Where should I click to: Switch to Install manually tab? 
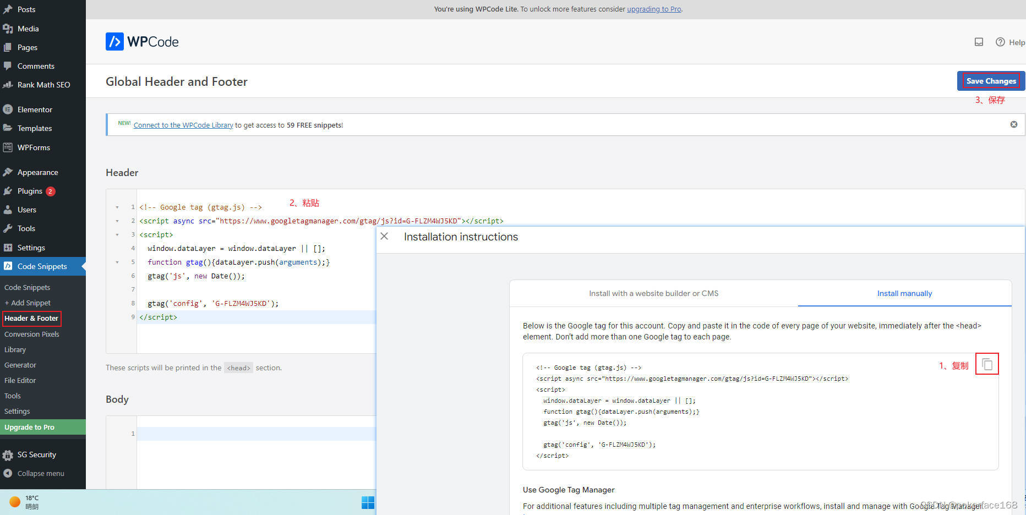[904, 293]
